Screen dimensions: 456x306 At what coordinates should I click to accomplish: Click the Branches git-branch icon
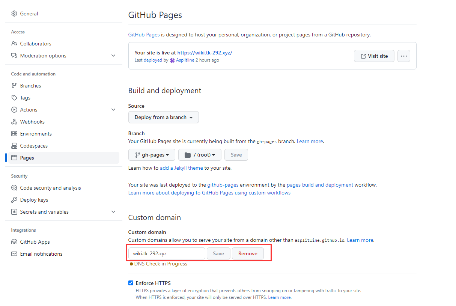click(14, 86)
